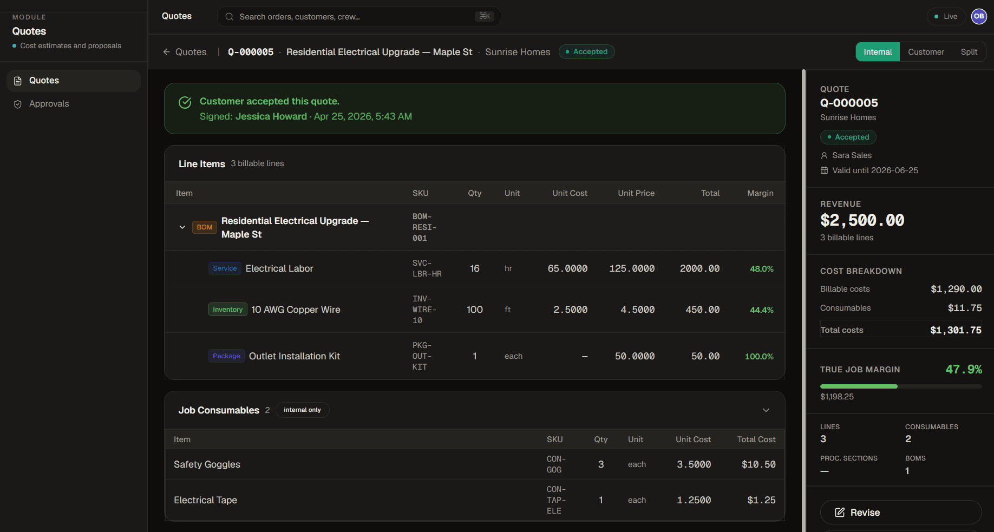This screenshot has height=532, width=994.
Task: Click the person icon beside Sara Sales
Action: (825, 155)
